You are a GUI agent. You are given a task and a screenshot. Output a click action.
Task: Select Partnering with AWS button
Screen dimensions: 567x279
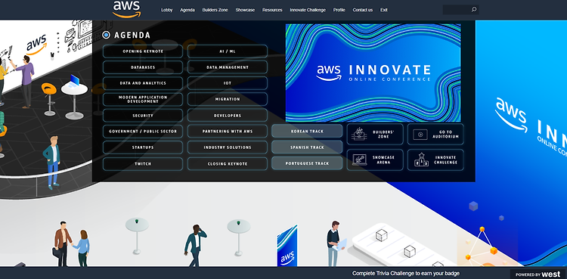228,132
